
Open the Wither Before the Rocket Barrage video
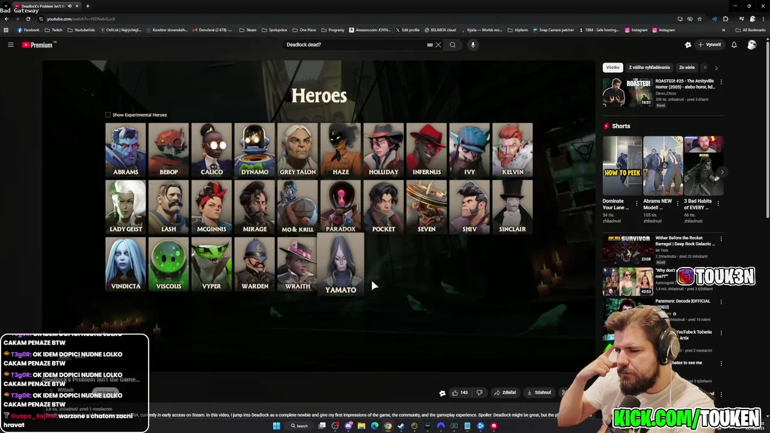pyautogui.click(x=627, y=249)
